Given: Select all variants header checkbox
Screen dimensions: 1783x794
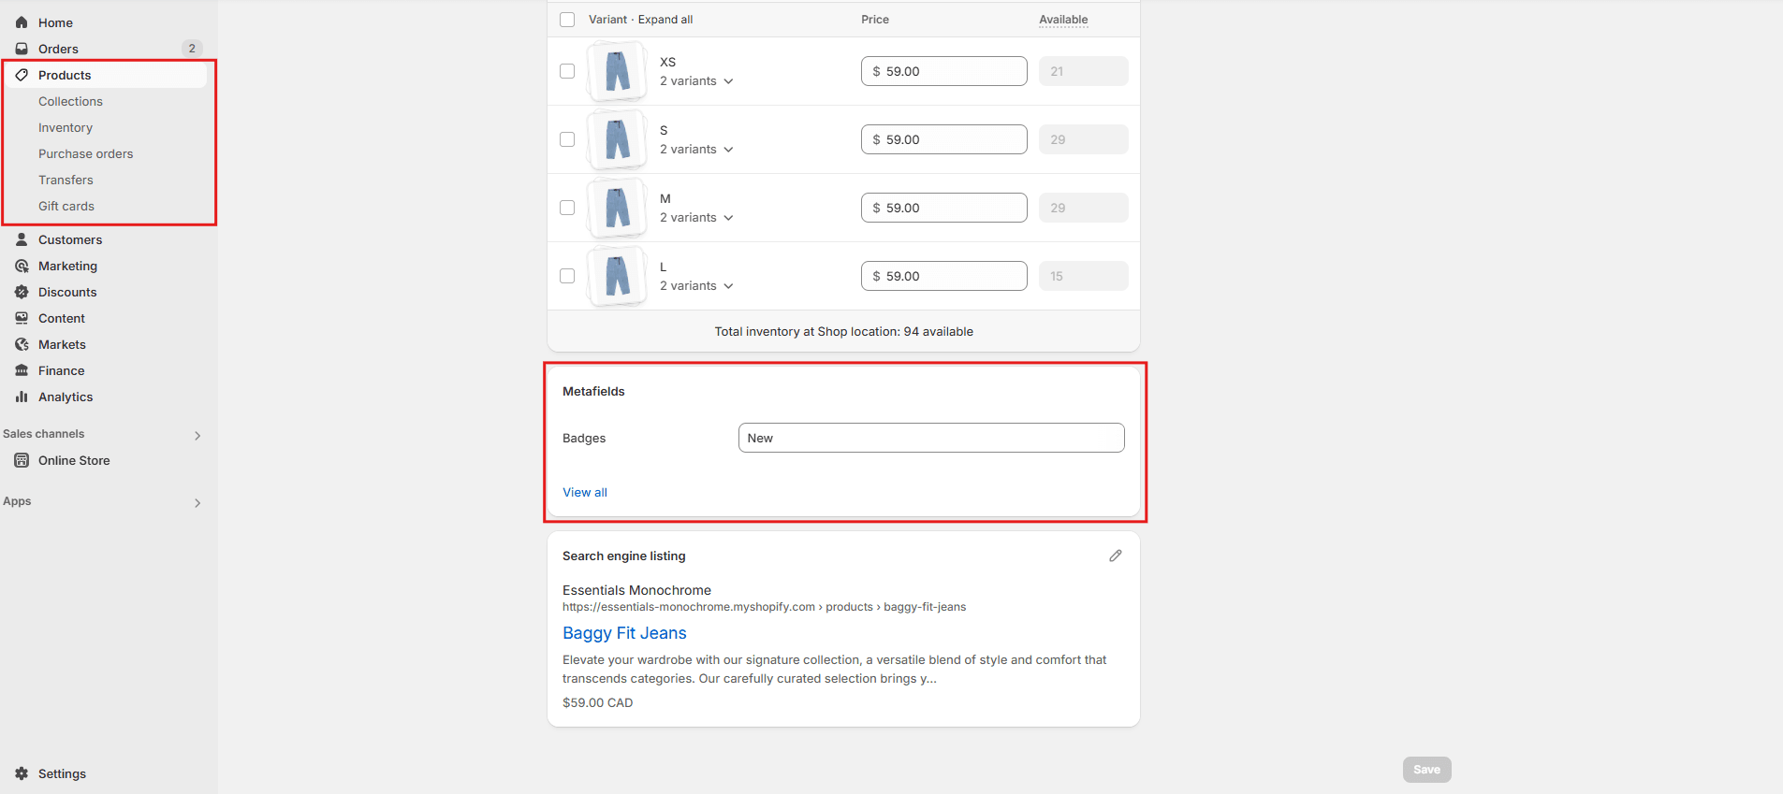Looking at the screenshot, I should tap(567, 20).
